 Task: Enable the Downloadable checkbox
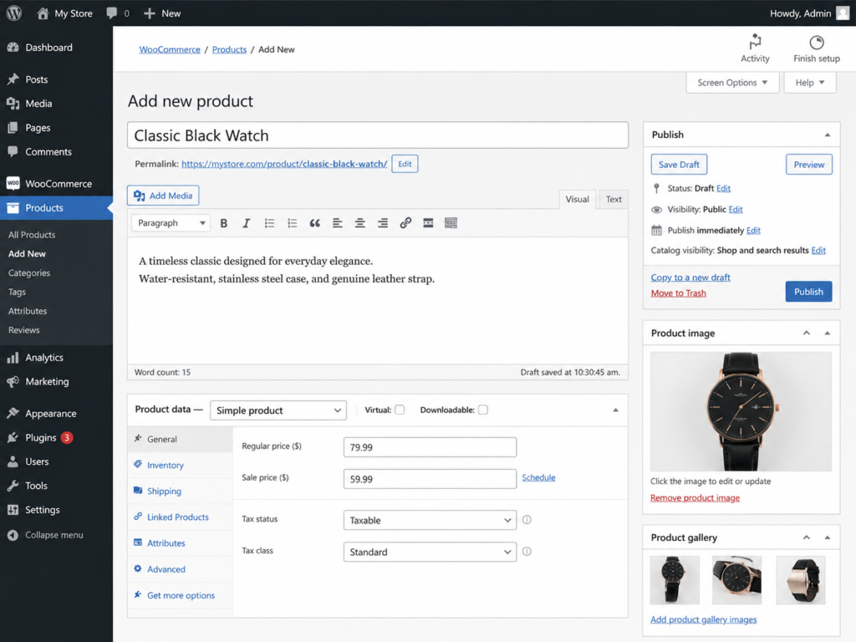pyautogui.click(x=483, y=410)
